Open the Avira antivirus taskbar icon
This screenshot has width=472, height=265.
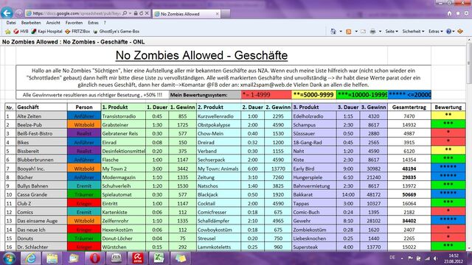tap(137, 258)
